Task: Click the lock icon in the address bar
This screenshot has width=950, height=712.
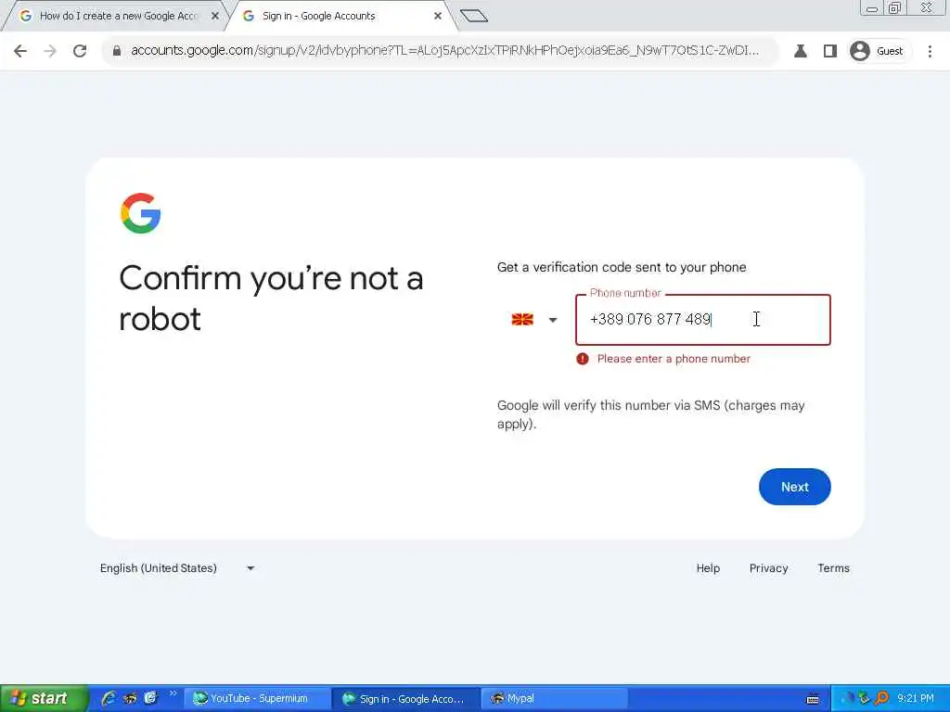Action: tap(117, 51)
